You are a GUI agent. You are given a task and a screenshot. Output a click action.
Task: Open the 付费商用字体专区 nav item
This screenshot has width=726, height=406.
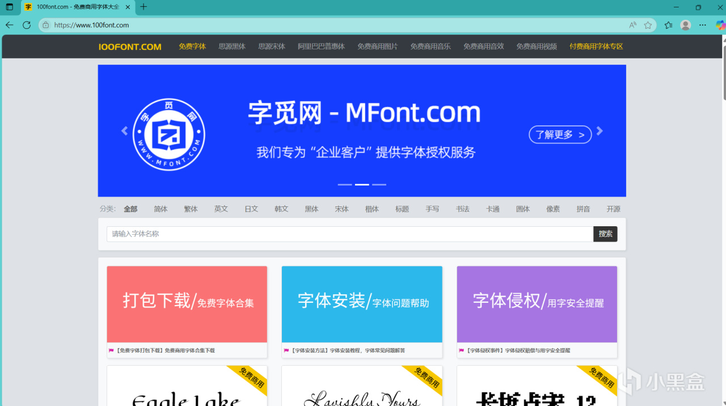pyautogui.click(x=596, y=46)
